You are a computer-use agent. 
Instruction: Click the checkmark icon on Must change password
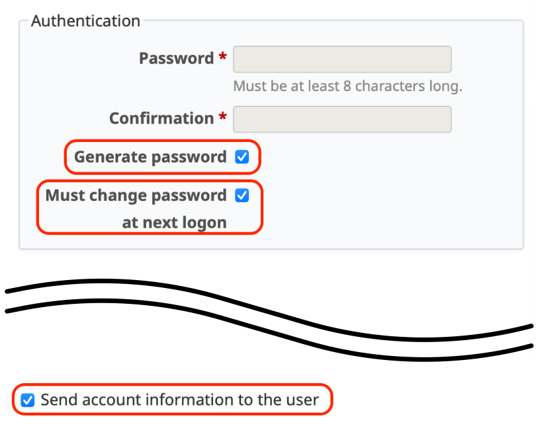point(242,196)
